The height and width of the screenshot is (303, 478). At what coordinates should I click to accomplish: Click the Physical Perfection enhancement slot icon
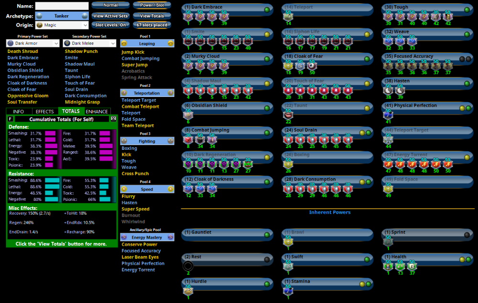click(388, 115)
